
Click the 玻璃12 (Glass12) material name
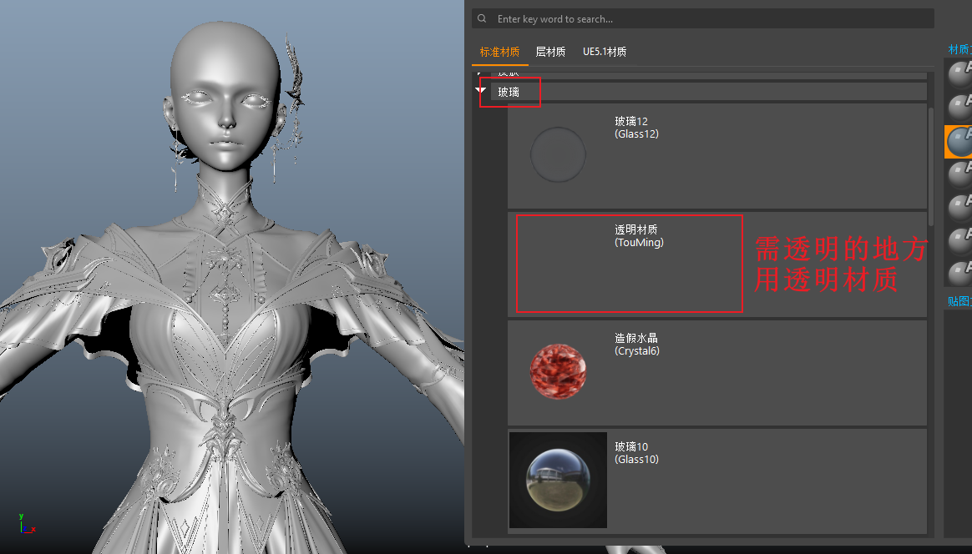[636, 128]
